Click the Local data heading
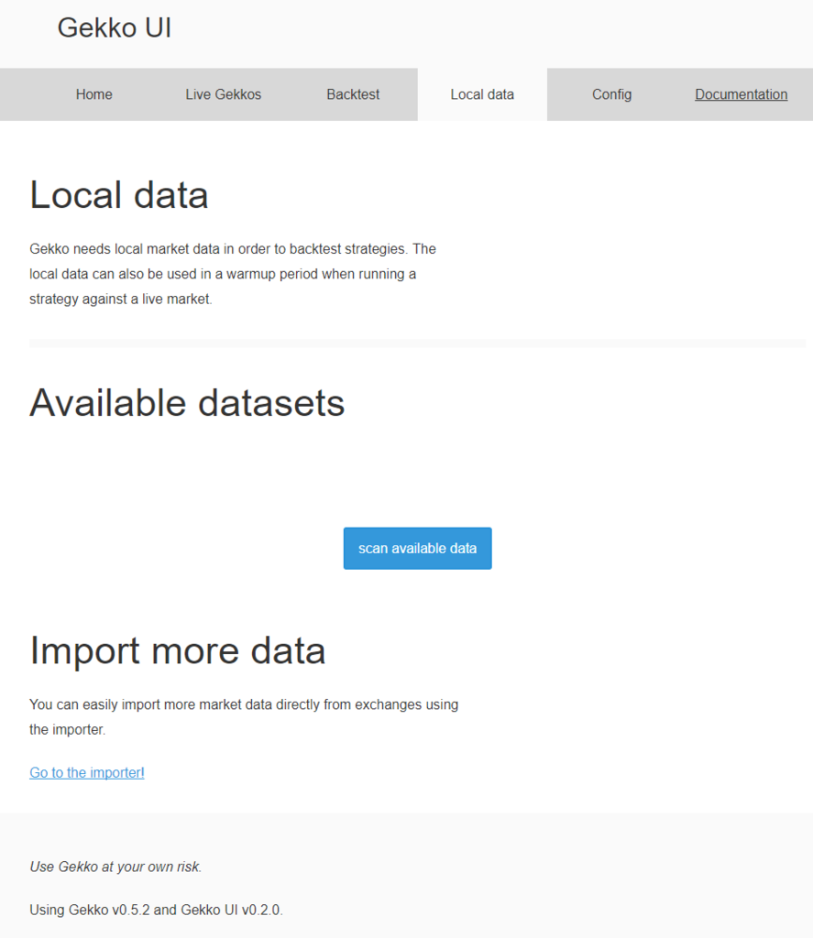 coord(119,195)
